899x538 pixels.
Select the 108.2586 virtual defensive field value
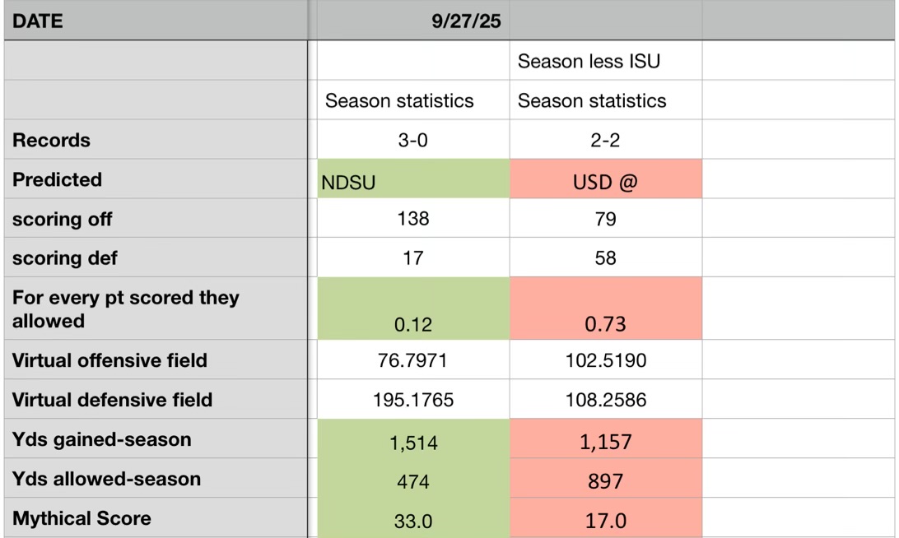[605, 400]
